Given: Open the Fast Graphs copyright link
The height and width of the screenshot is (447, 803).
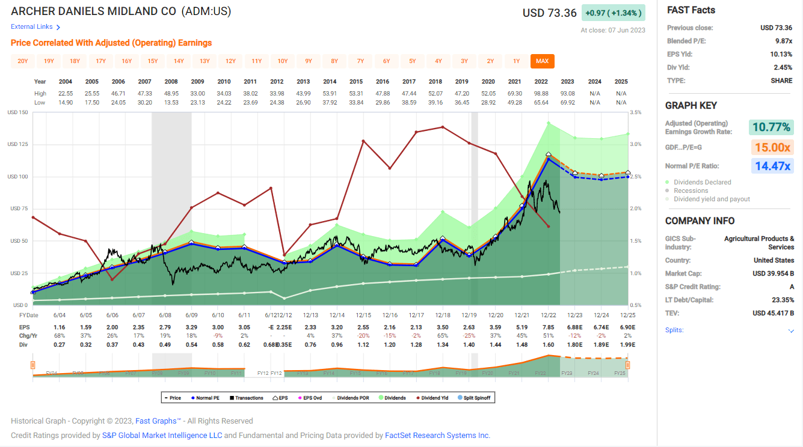Looking at the screenshot, I should click(158, 421).
